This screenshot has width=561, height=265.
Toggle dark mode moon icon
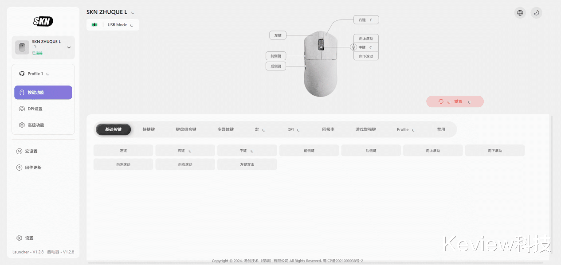click(536, 13)
